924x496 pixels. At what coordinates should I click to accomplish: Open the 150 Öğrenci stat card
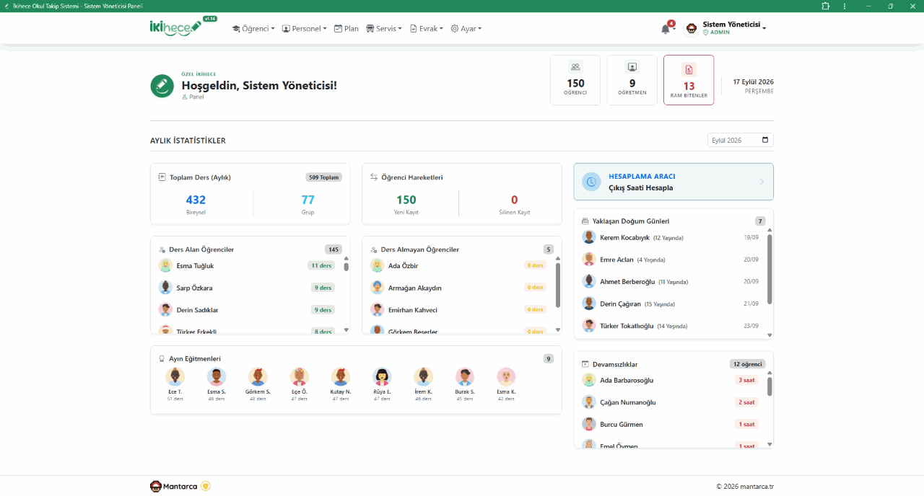(575, 80)
